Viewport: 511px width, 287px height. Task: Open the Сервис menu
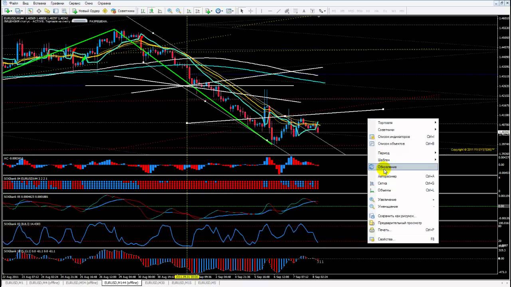75,3
